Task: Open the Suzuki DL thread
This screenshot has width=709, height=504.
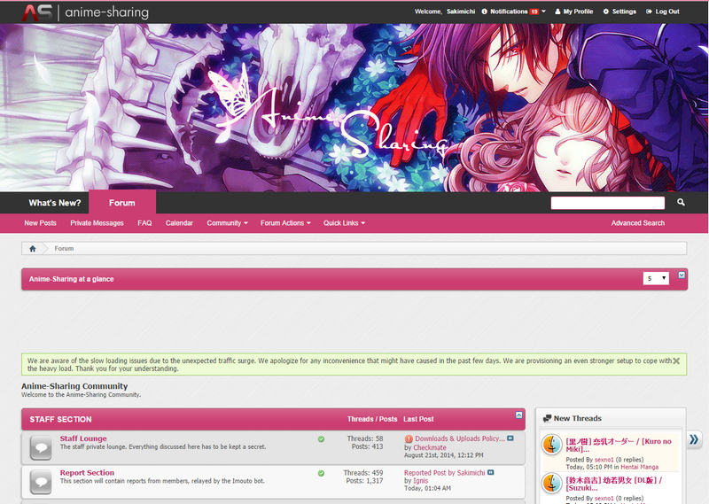Action: 614,484
